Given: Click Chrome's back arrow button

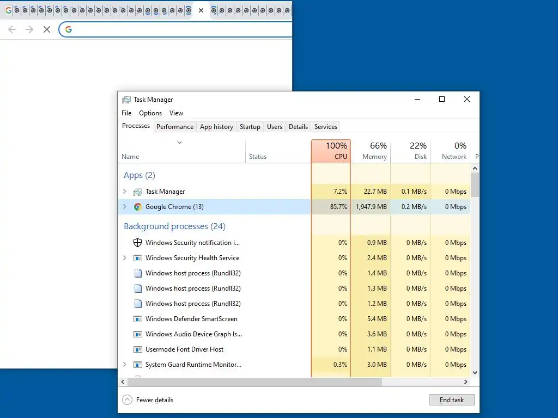Looking at the screenshot, I should tap(12, 29).
